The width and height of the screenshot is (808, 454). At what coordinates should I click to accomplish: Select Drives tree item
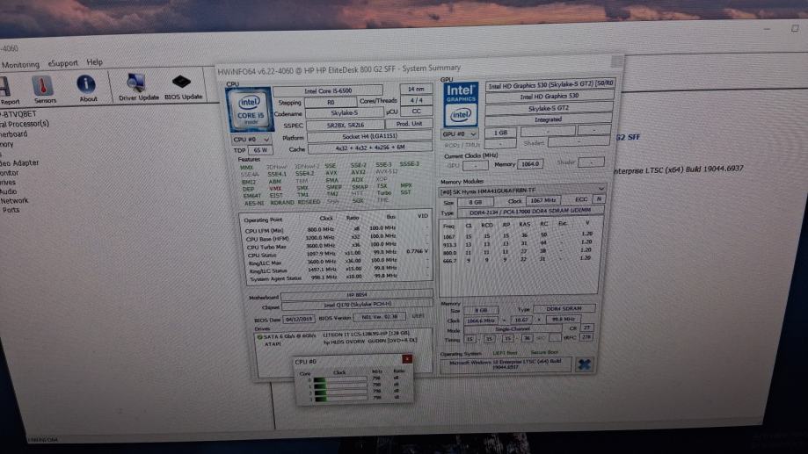pos(8,183)
